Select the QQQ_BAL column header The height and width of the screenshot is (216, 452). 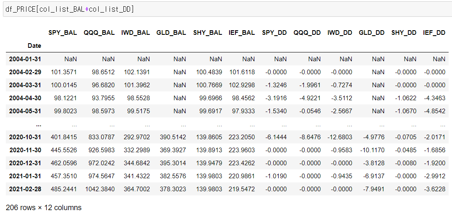click(x=99, y=33)
